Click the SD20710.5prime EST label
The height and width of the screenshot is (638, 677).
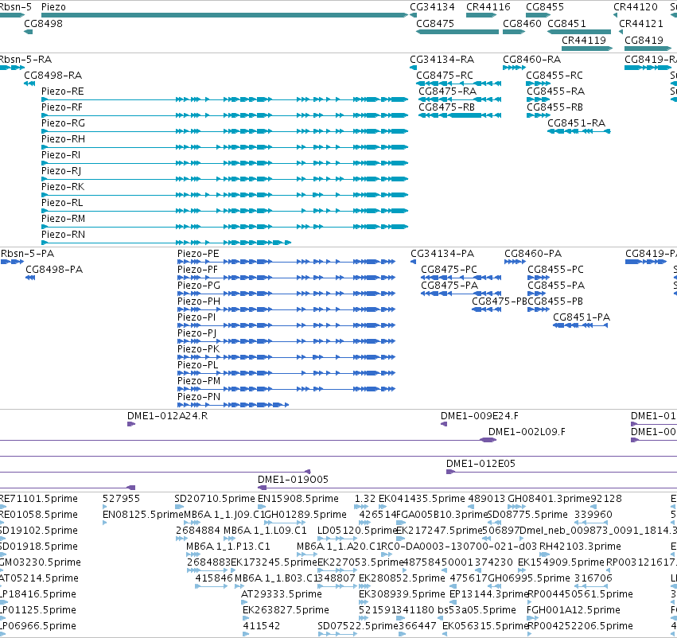[215, 499]
